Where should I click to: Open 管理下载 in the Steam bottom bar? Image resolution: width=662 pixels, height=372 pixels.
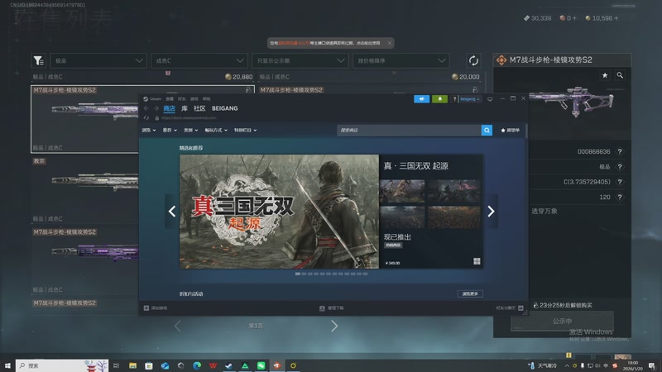[332, 308]
